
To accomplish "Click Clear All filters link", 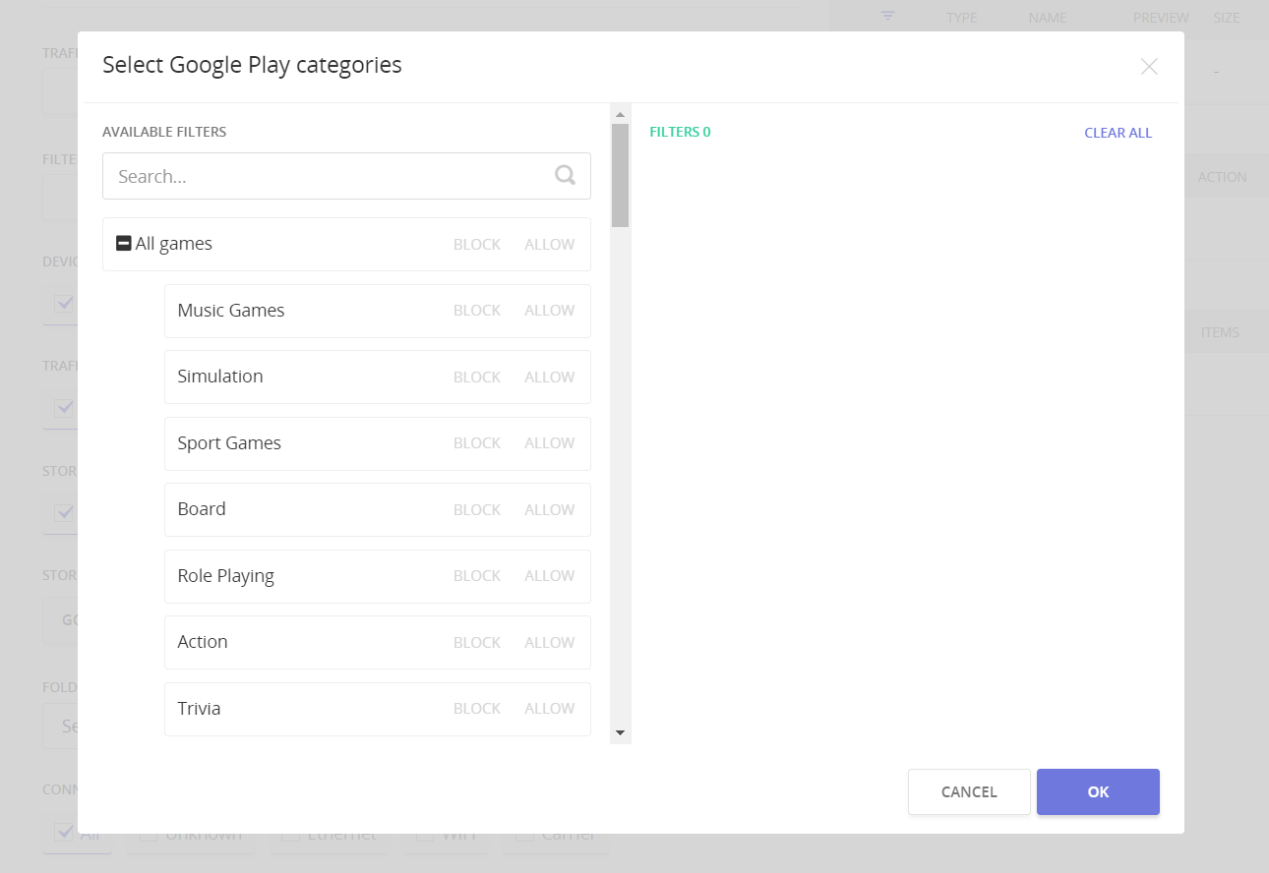I will (1118, 133).
